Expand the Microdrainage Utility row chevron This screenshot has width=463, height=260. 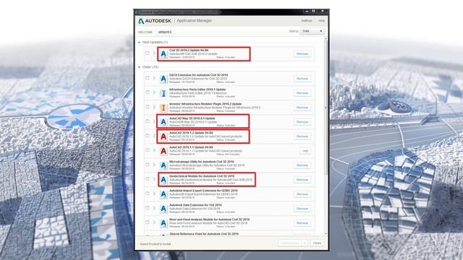[154, 165]
